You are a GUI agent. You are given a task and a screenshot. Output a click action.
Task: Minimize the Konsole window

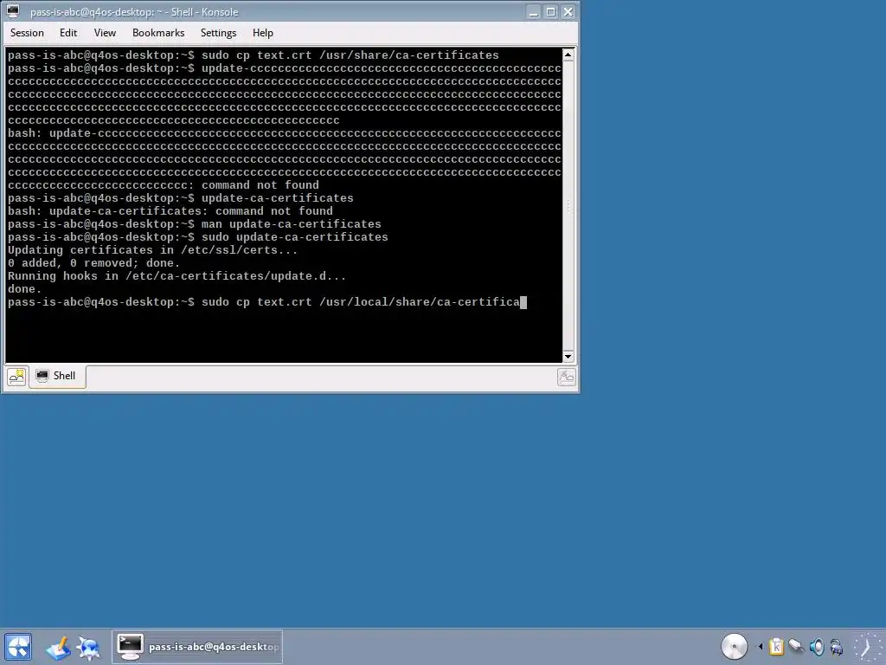[x=533, y=12]
